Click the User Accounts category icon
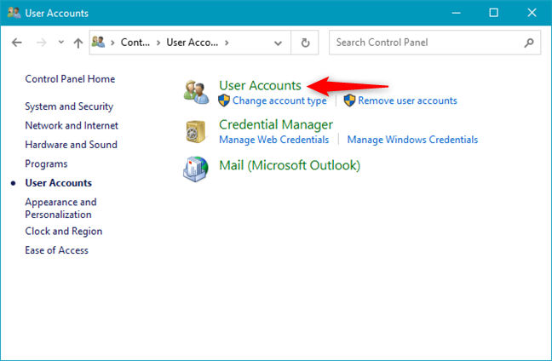This screenshot has height=361, width=552. 197,92
